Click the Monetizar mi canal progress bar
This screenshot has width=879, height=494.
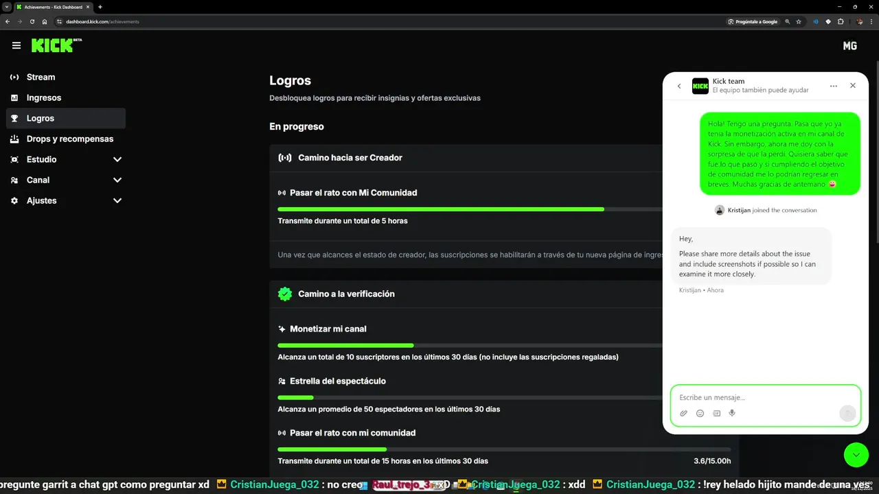click(x=470, y=345)
